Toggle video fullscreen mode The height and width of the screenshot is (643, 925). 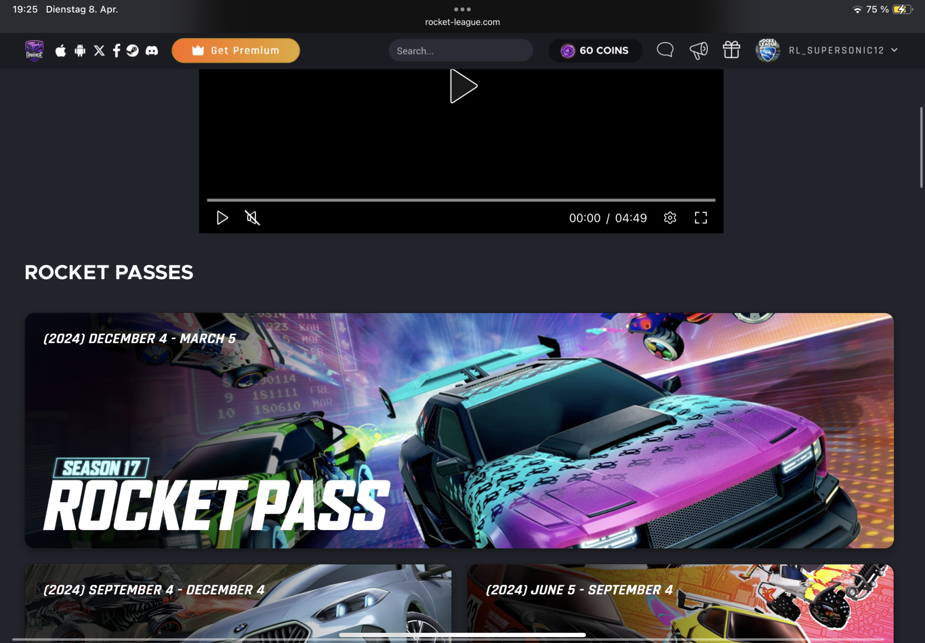[701, 218]
